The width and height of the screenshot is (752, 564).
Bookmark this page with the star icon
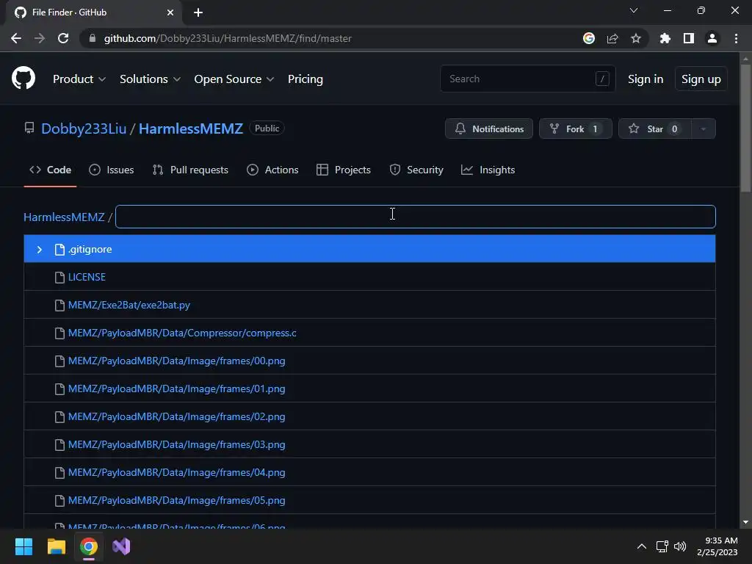(636, 38)
